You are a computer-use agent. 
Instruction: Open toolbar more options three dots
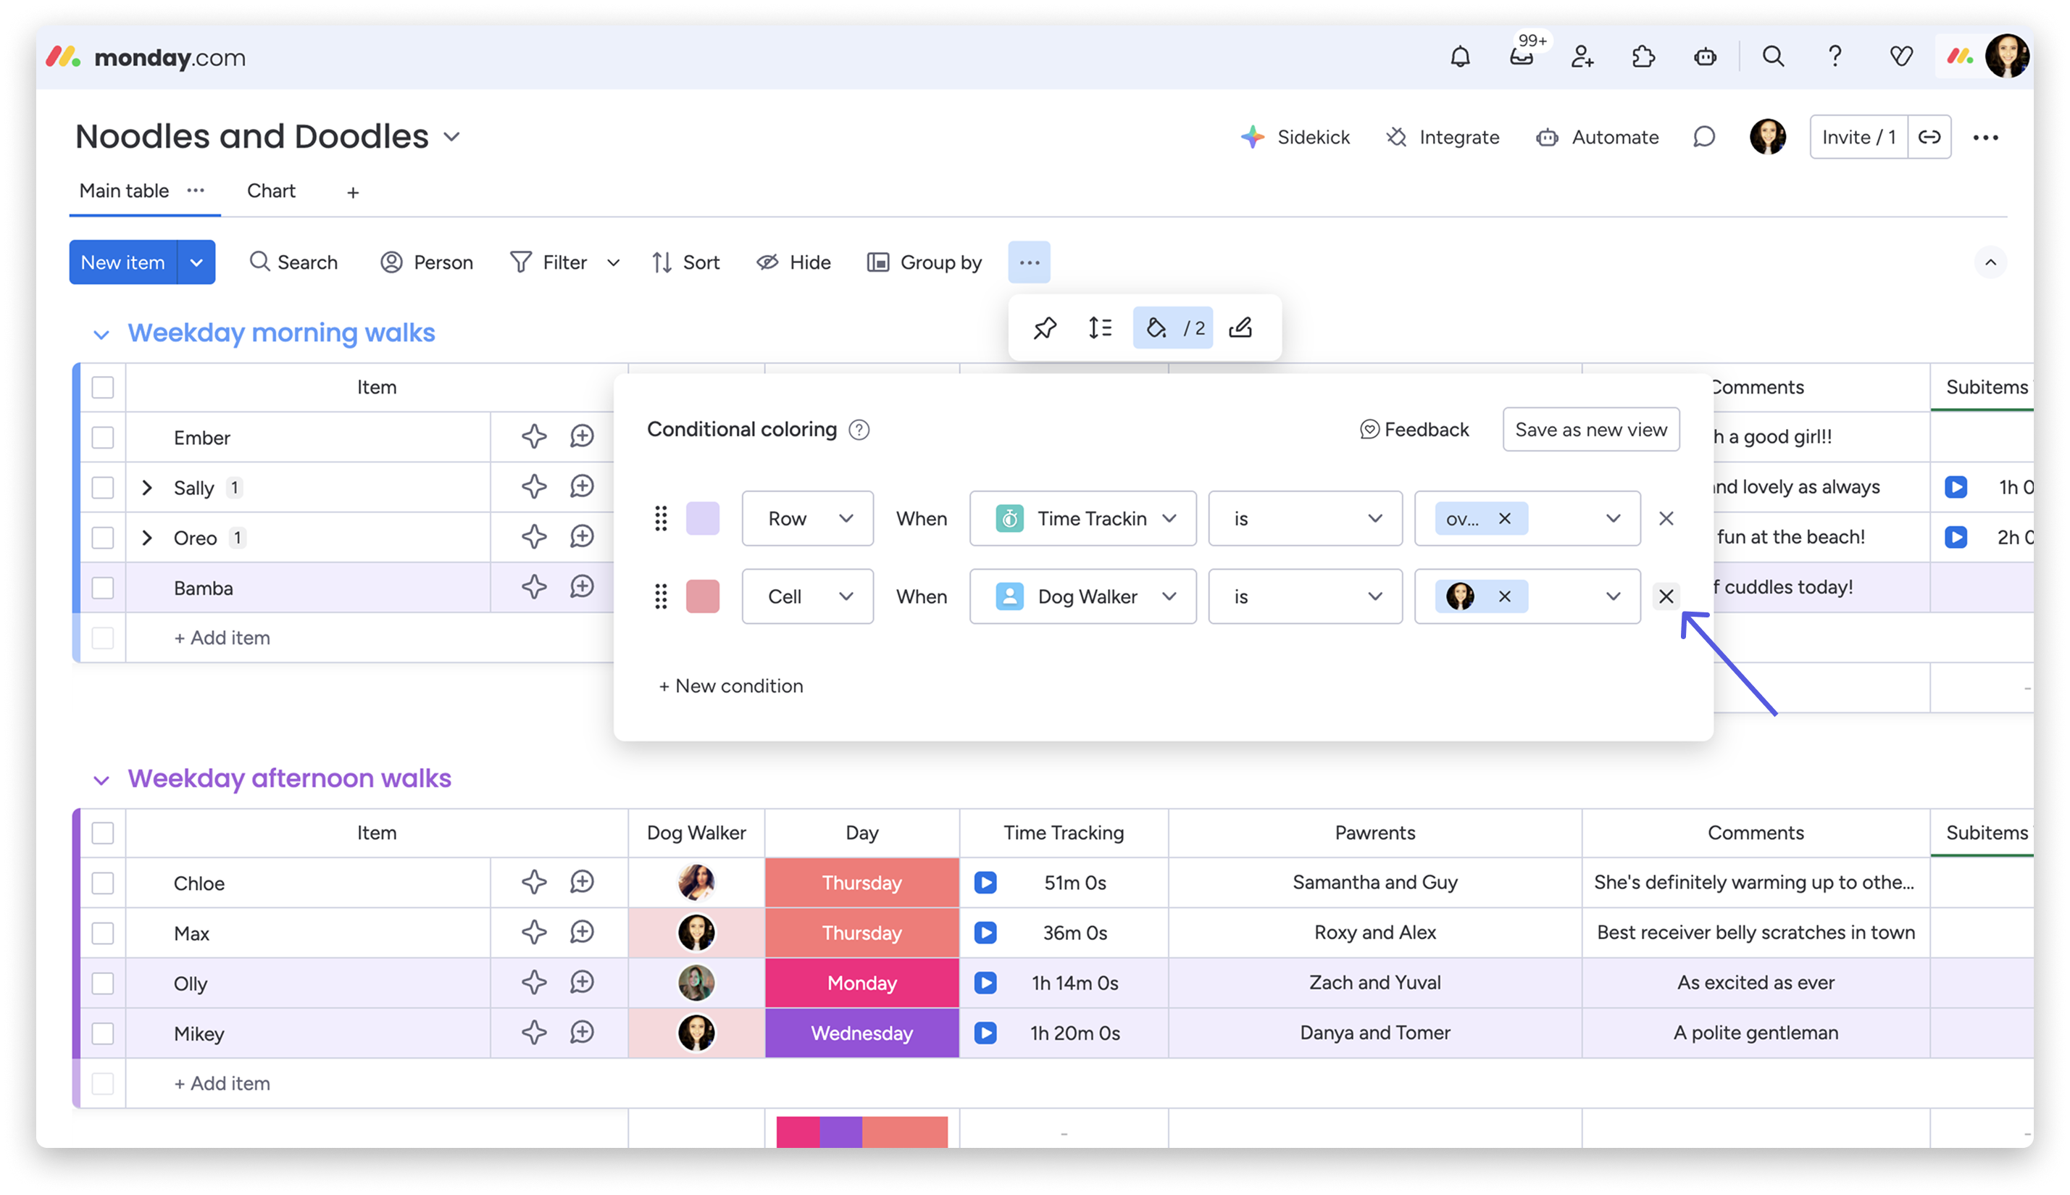pos(1029,262)
